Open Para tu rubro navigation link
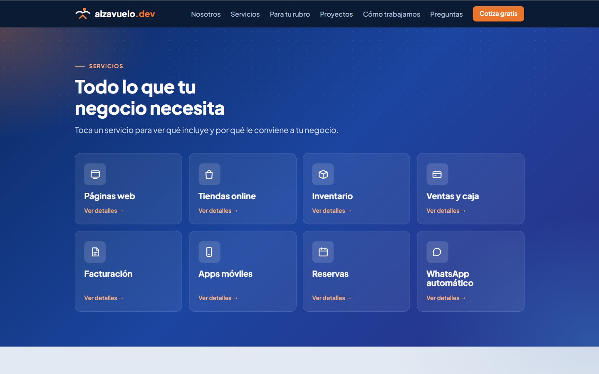 click(290, 14)
